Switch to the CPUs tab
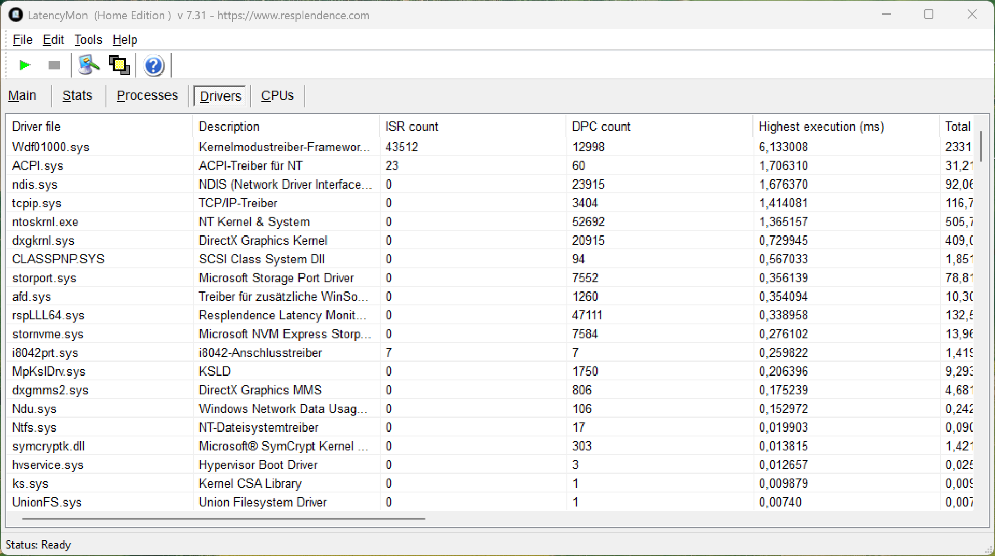 tap(277, 96)
